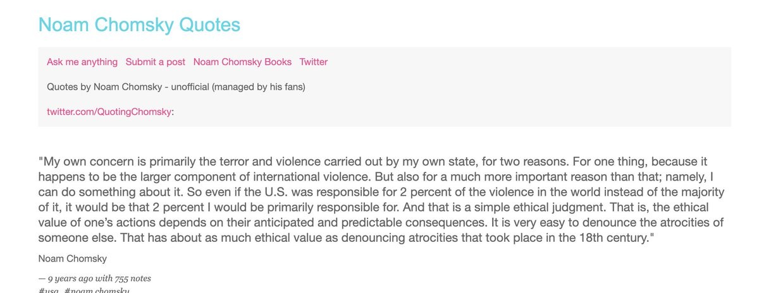
Task: Go to Noam Chomsky Books
Action: point(242,62)
